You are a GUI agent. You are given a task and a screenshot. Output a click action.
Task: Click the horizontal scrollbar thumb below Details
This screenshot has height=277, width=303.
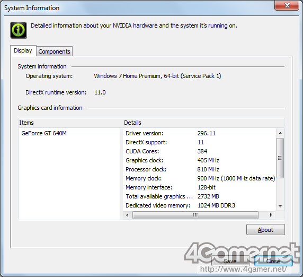click(x=195, y=215)
